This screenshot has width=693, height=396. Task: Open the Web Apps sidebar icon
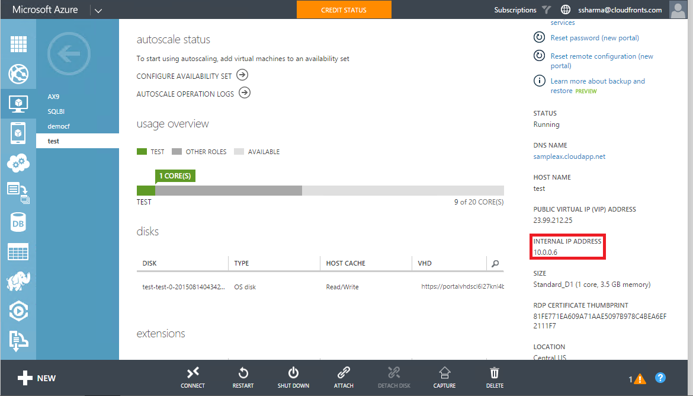coord(18,74)
